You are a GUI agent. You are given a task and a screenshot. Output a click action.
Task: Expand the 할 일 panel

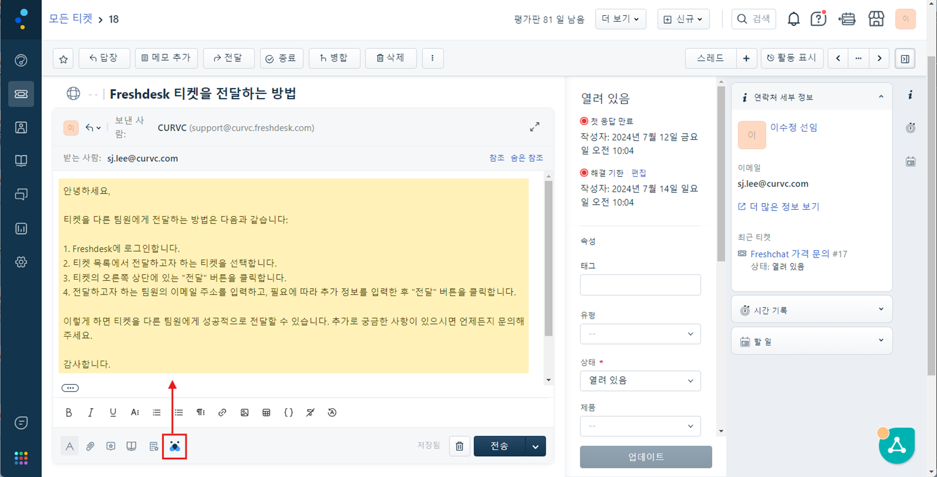coord(881,341)
